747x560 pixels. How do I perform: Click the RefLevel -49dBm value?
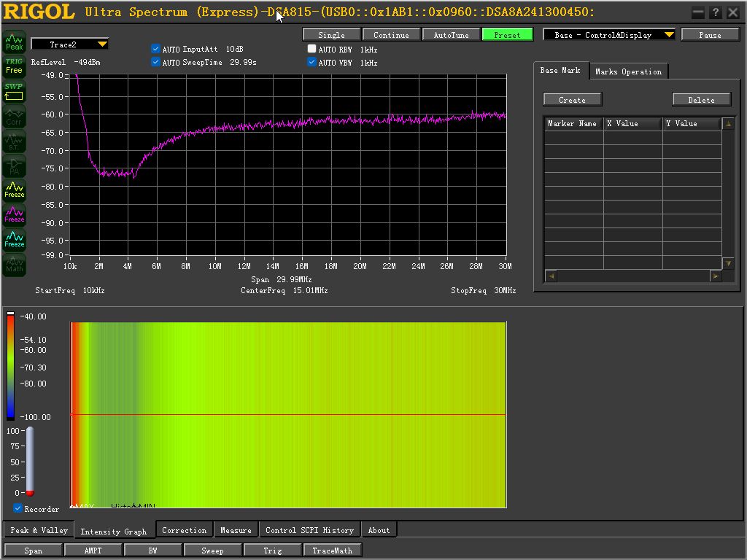coord(87,63)
